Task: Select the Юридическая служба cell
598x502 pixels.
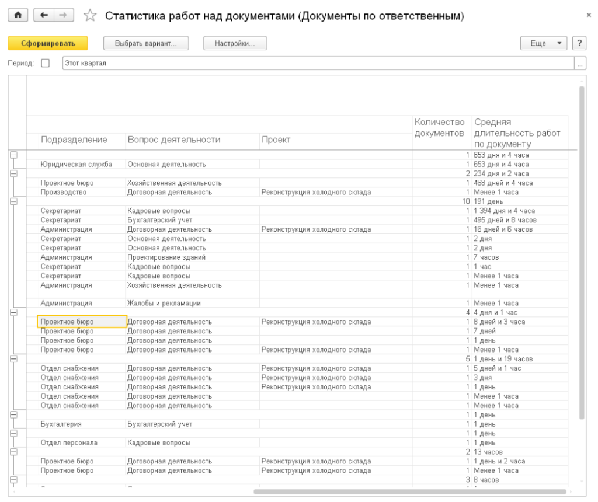Action: [x=77, y=165]
